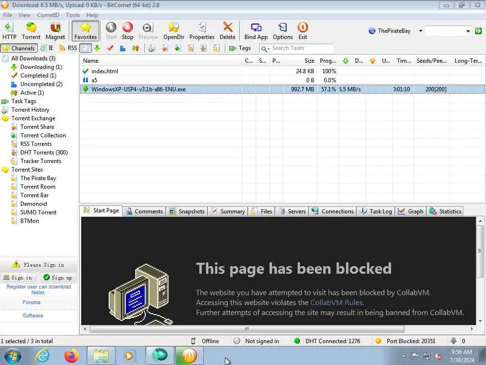The image size is (486, 365).
Task: Switch to the Snapshots tab
Action: point(187,211)
